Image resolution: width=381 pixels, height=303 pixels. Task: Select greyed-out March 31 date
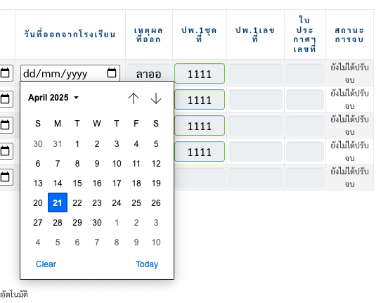pos(58,144)
